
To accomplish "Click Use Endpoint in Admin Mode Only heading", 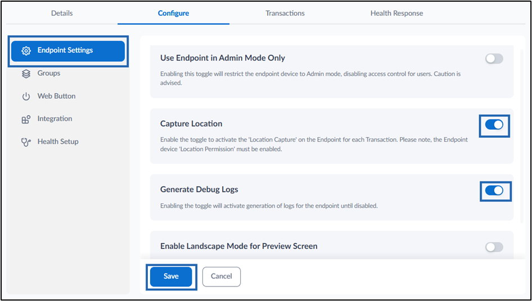I will [x=223, y=58].
